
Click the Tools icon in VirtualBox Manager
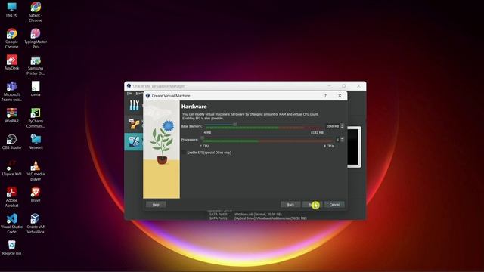(135, 105)
